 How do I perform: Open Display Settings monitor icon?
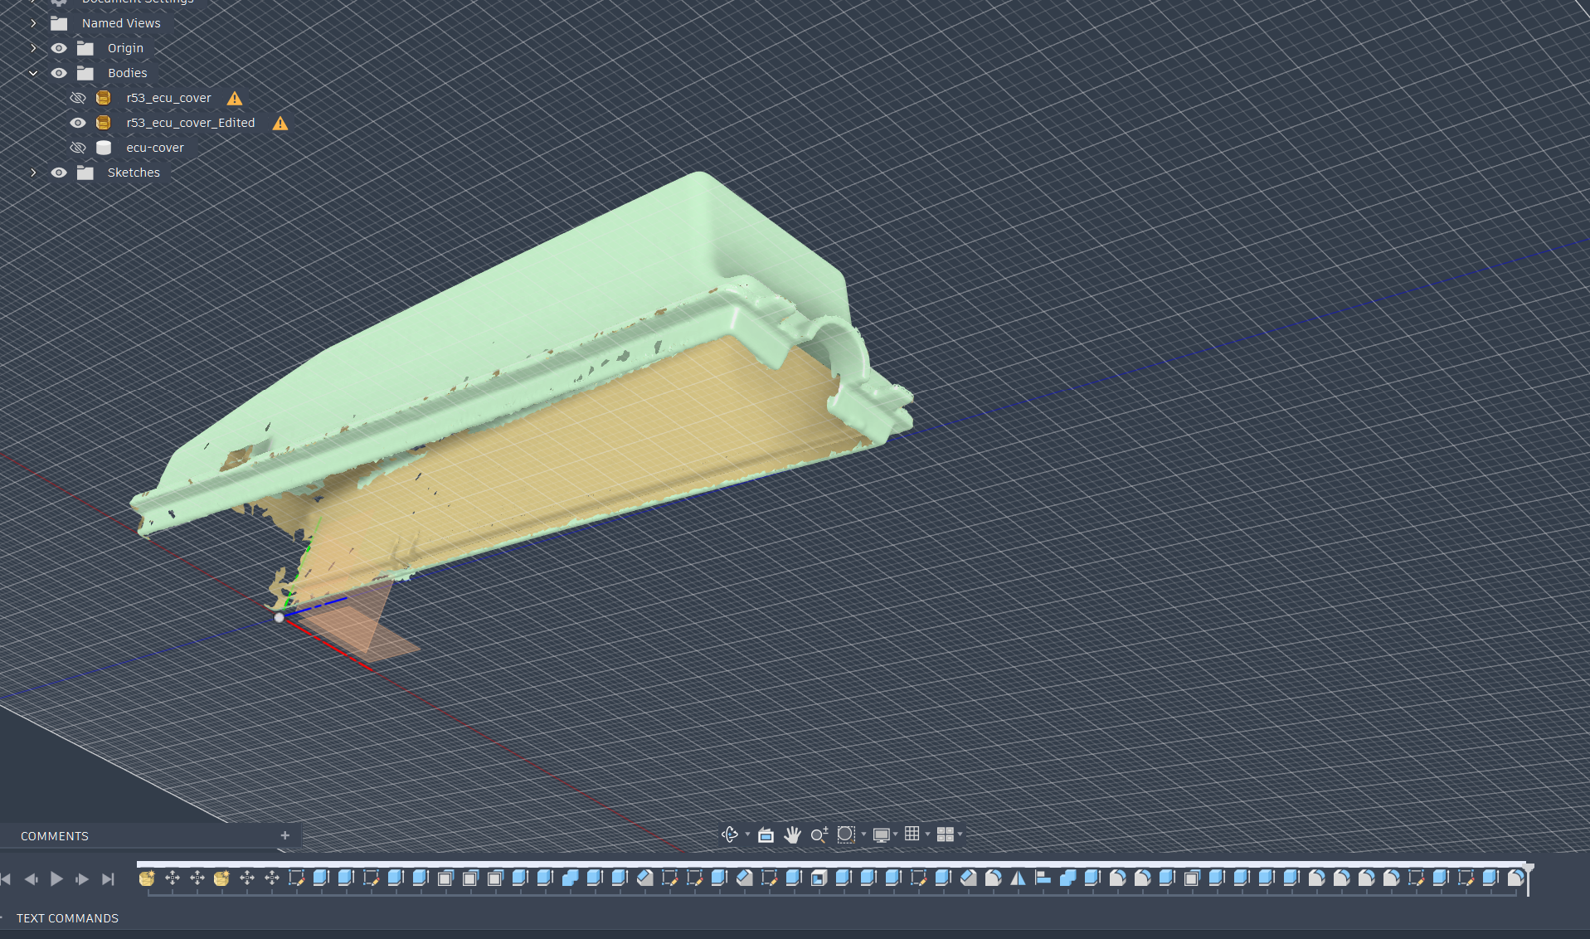[881, 834]
